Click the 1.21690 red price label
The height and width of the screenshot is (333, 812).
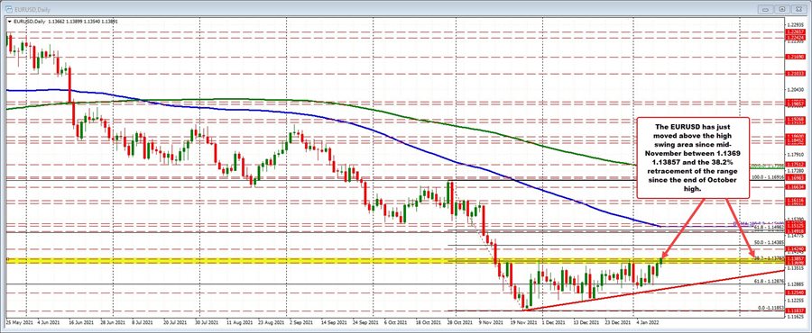[x=797, y=57]
